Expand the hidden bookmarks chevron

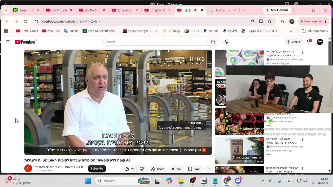(x=291, y=31)
